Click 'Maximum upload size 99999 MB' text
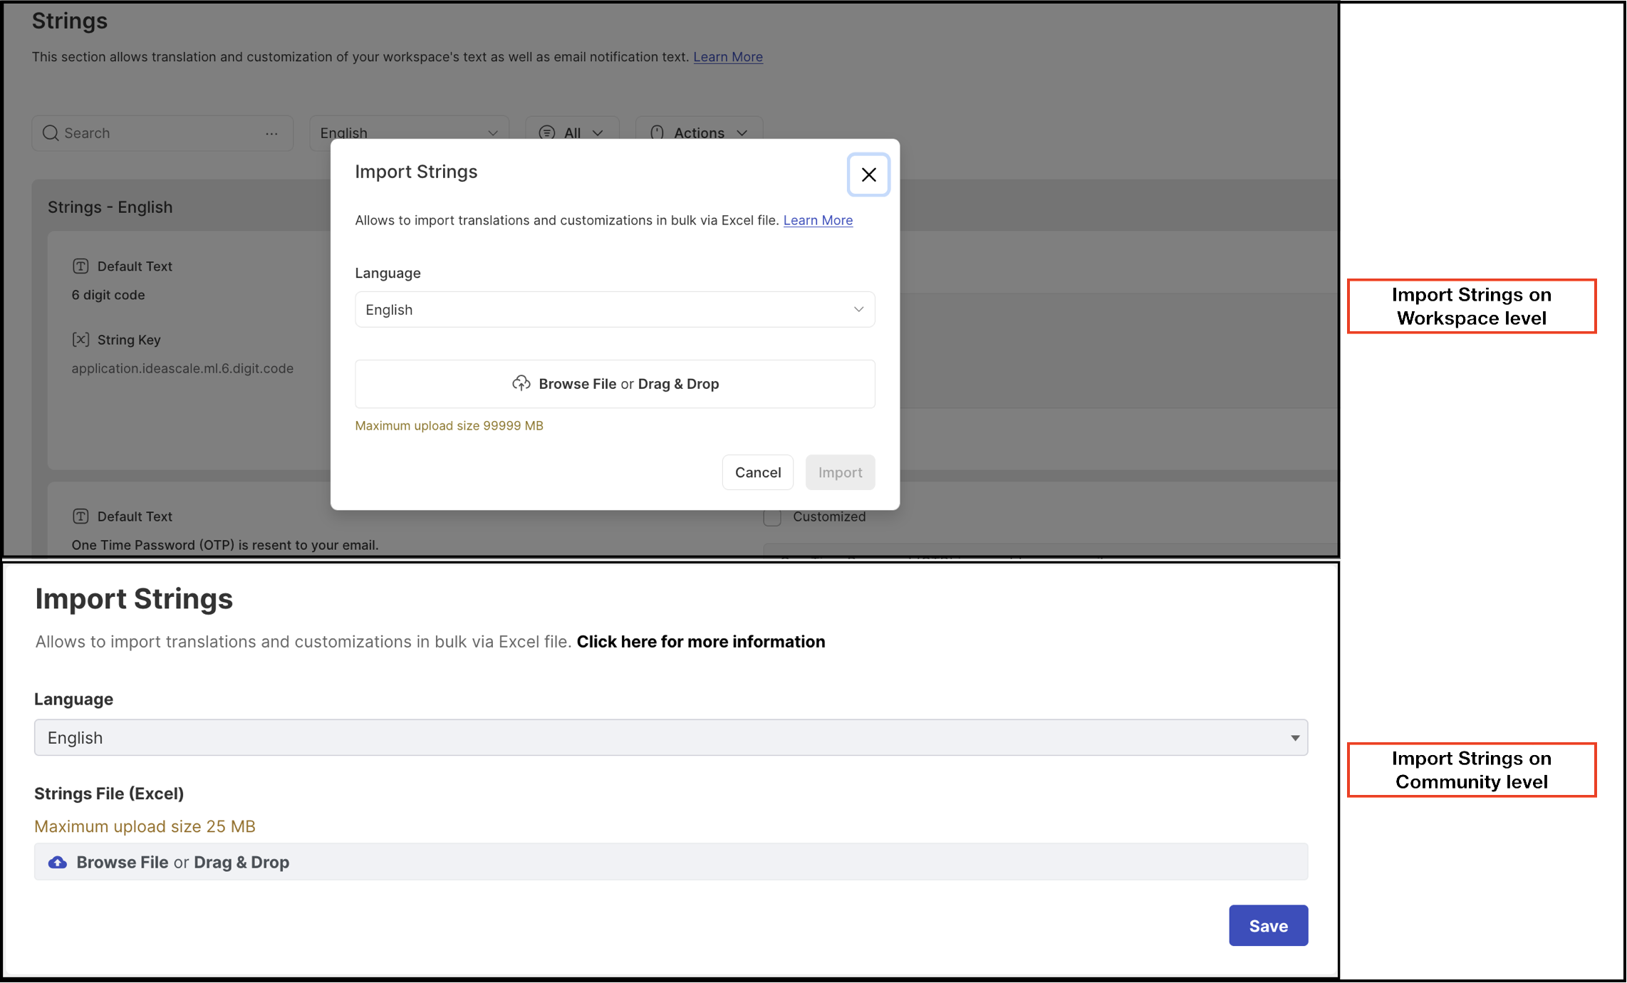 [449, 426]
